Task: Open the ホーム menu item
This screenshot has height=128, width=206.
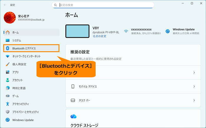Action: coord(31,33)
